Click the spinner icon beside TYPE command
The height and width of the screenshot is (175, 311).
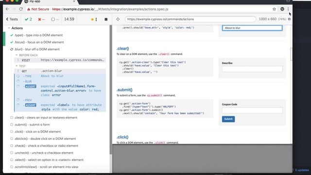[x=18, y=76]
